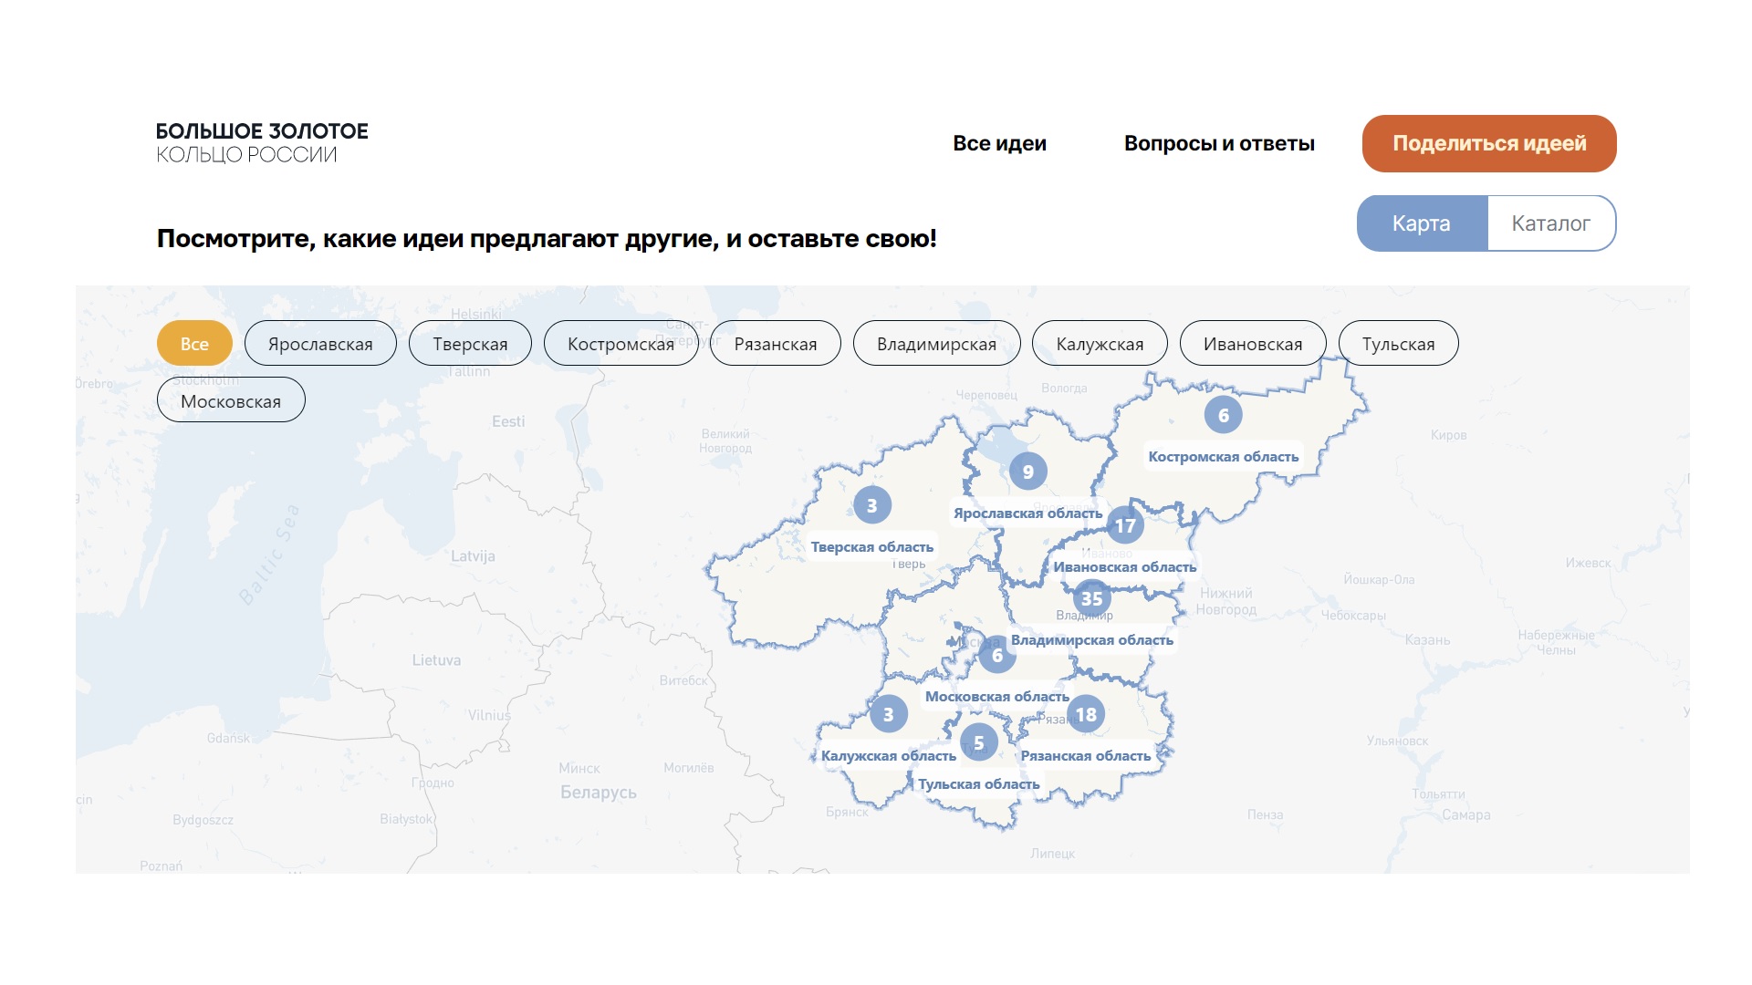Screen dimensions: 1752x985
Task: Click the Ярославская область marker with 9 ideas
Action: point(1029,471)
